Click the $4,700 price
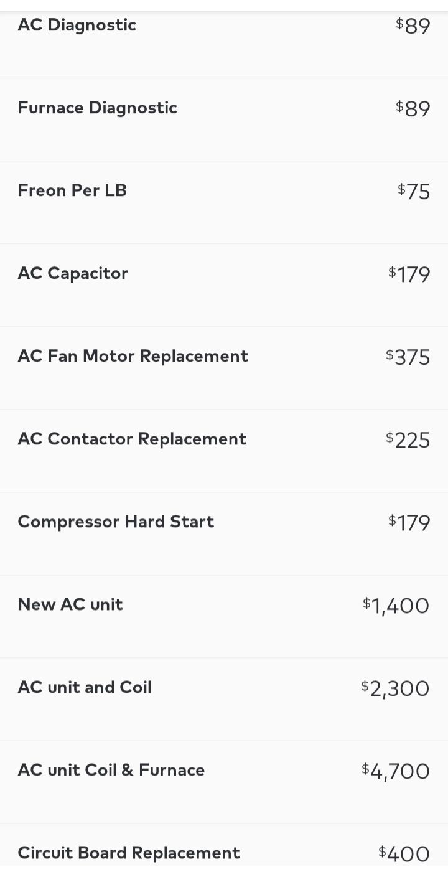The width and height of the screenshot is (448, 877). (396, 771)
